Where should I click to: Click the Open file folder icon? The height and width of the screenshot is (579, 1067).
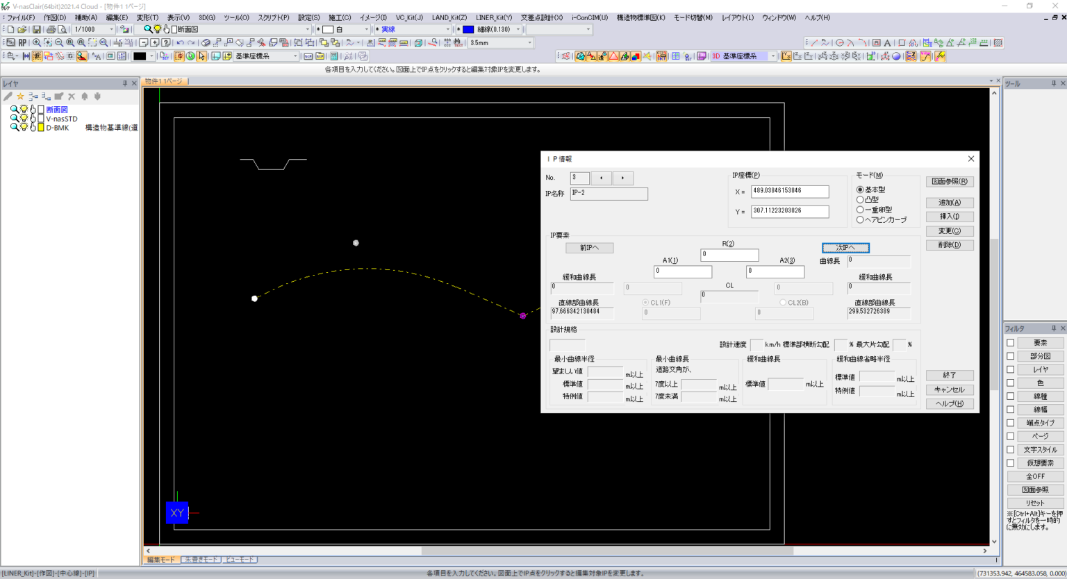pos(22,29)
